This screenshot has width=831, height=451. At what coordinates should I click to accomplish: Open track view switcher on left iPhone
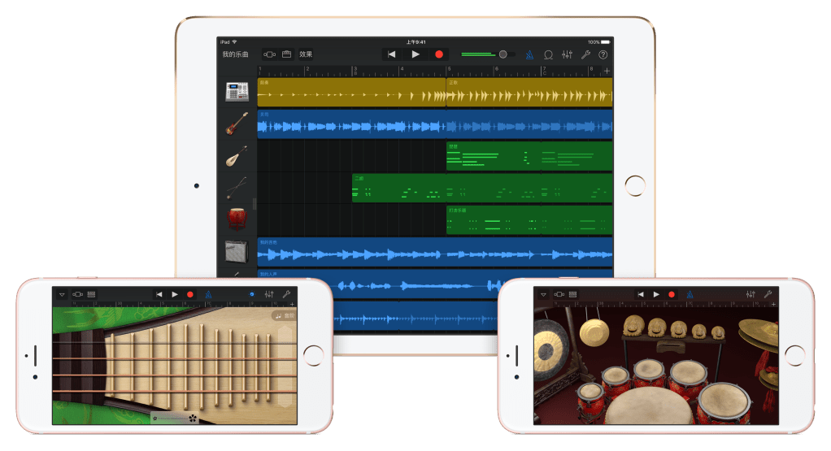click(x=77, y=294)
